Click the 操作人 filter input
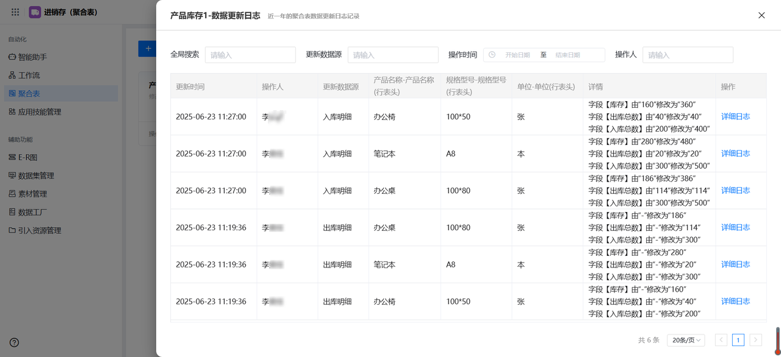781x357 pixels. click(688, 55)
